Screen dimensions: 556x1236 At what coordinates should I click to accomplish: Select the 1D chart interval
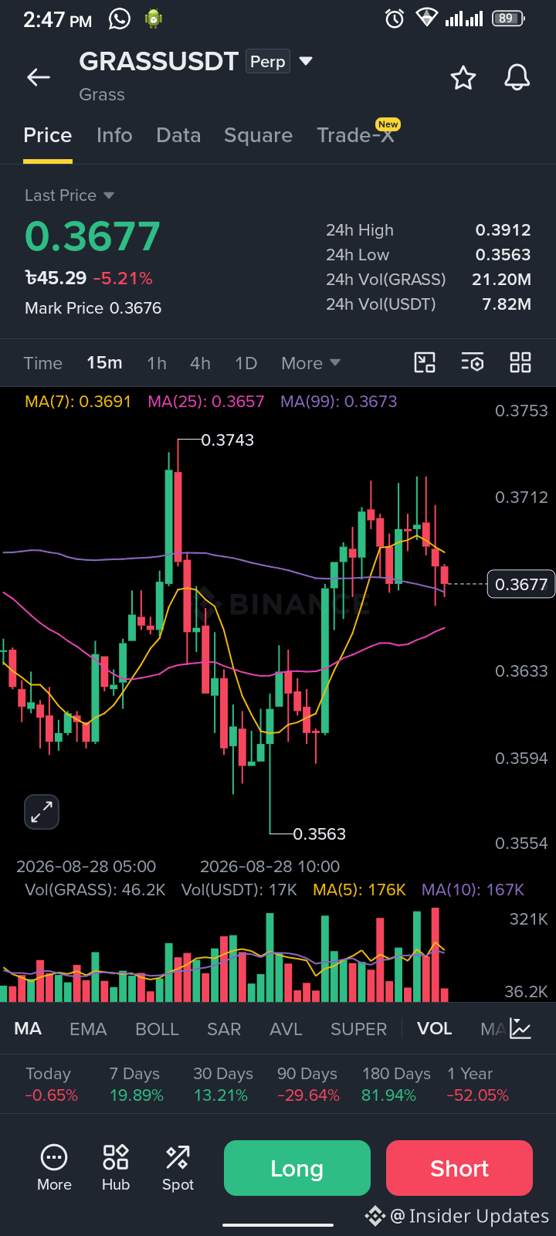pos(246,363)
